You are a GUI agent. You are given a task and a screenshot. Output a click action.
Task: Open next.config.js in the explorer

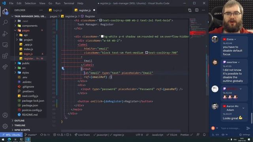(30, 96)
